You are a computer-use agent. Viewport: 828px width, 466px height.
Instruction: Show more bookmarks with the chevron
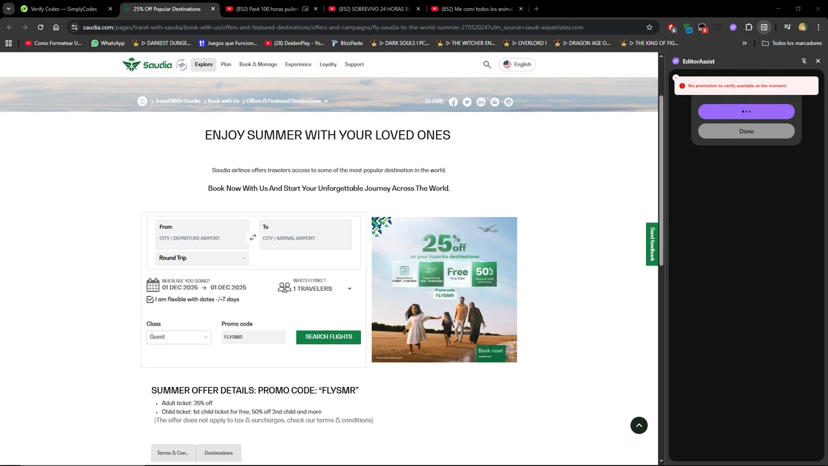pyautogui.click(x=744, y=43)
